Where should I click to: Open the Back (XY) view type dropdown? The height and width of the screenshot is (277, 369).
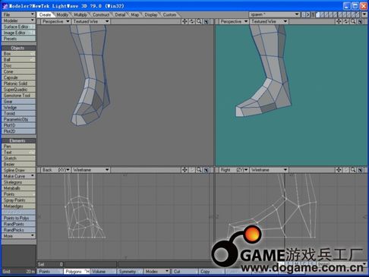tap(55, 170)
